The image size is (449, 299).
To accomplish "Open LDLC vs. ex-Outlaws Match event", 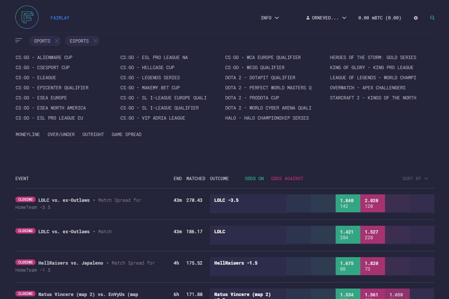I will 64,232.
